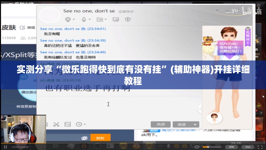This screenshot has height=150, width=266.
Task: Mute the video player volume
Action: click(197, 147)
